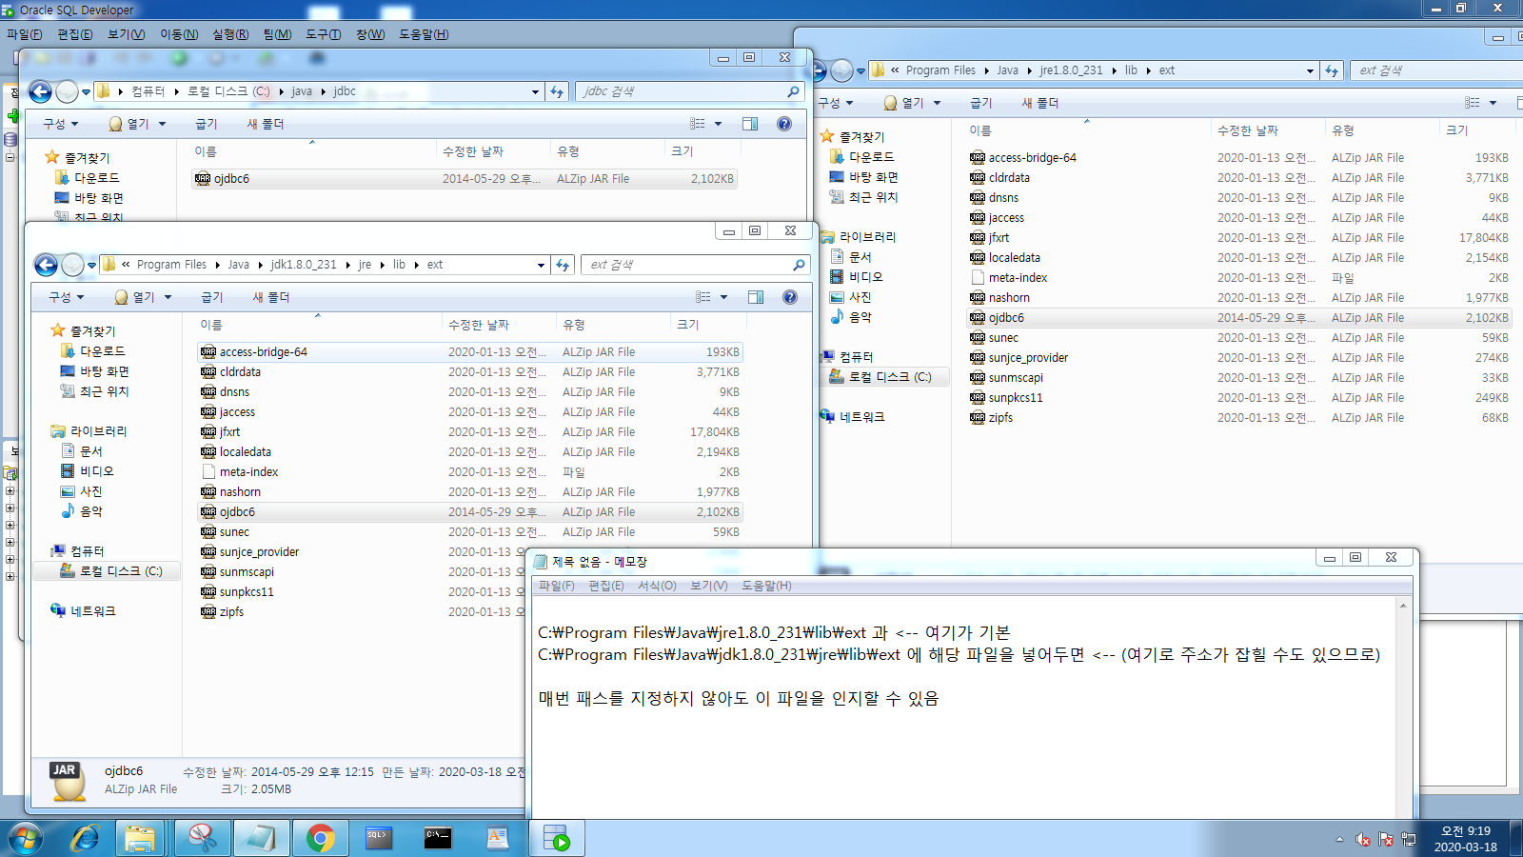This screenshot has height=857, width=1523.
Task: Expand address history dropdown in the jdbc window
Action: point(535,92)
